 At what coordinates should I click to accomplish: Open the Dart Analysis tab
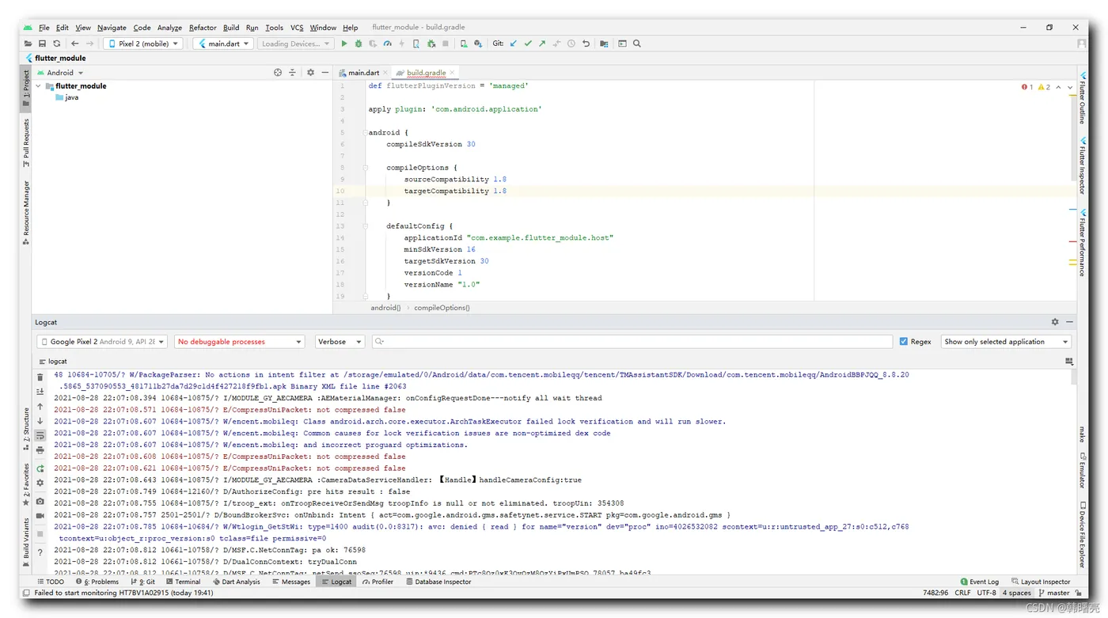tap(236, 582)
